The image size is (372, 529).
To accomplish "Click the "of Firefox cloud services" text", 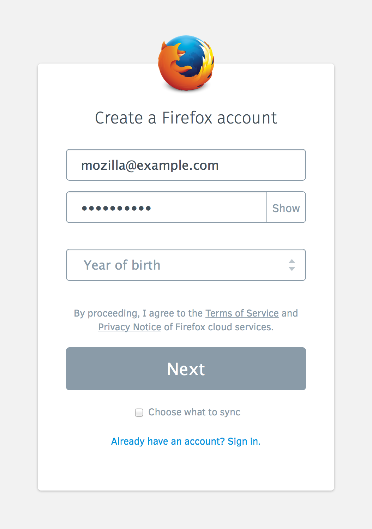I will [219, 327].
